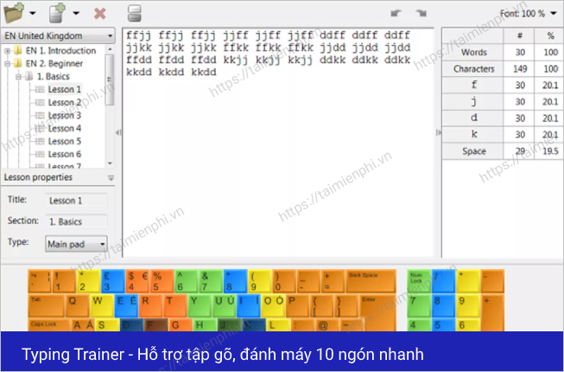Click the green Y key
This screenshot has height=372, width=564.
200,305
